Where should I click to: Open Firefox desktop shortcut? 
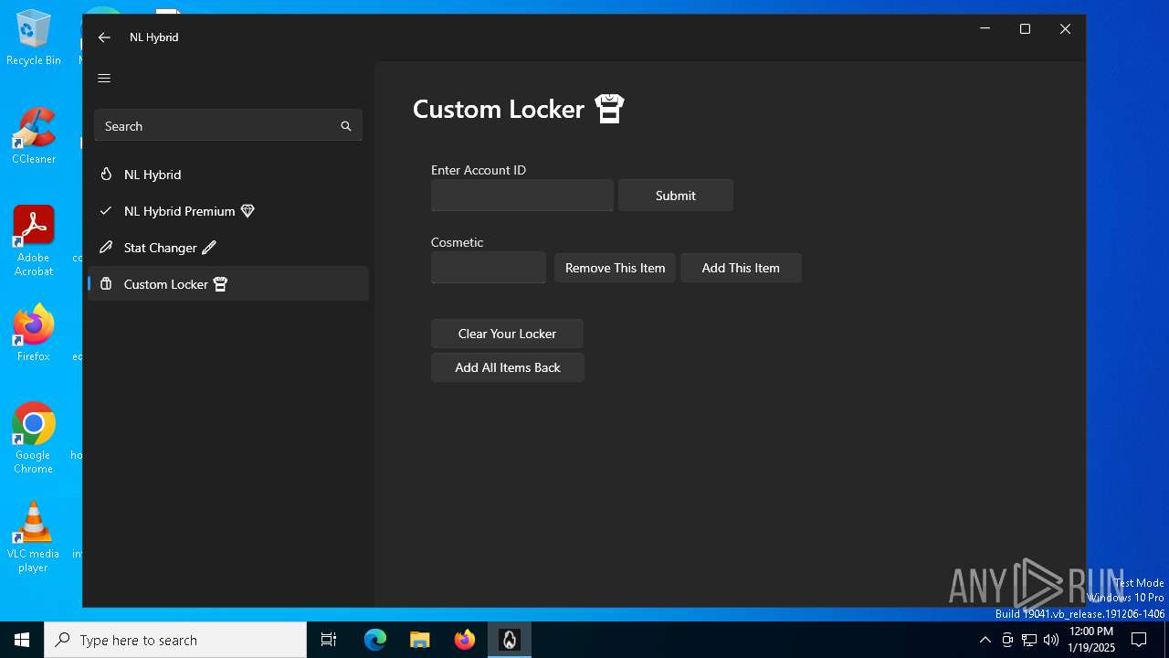click(34, 334)
